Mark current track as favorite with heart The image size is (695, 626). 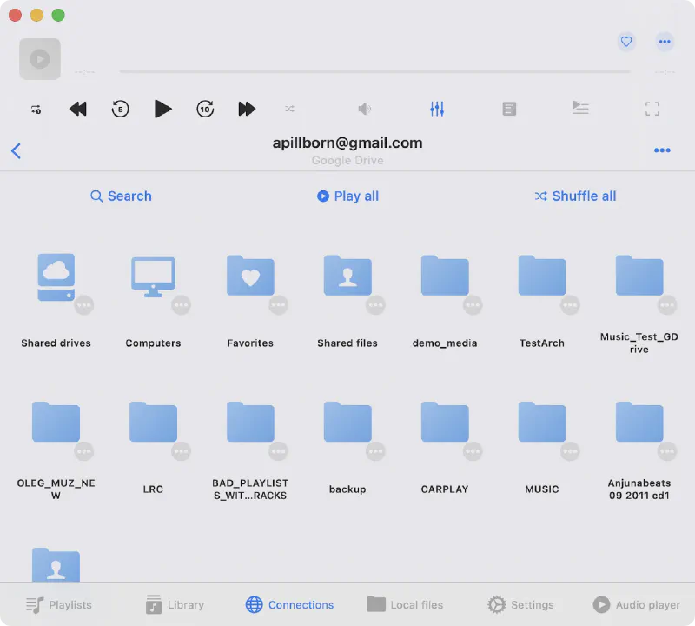click(x=626, y=41)
